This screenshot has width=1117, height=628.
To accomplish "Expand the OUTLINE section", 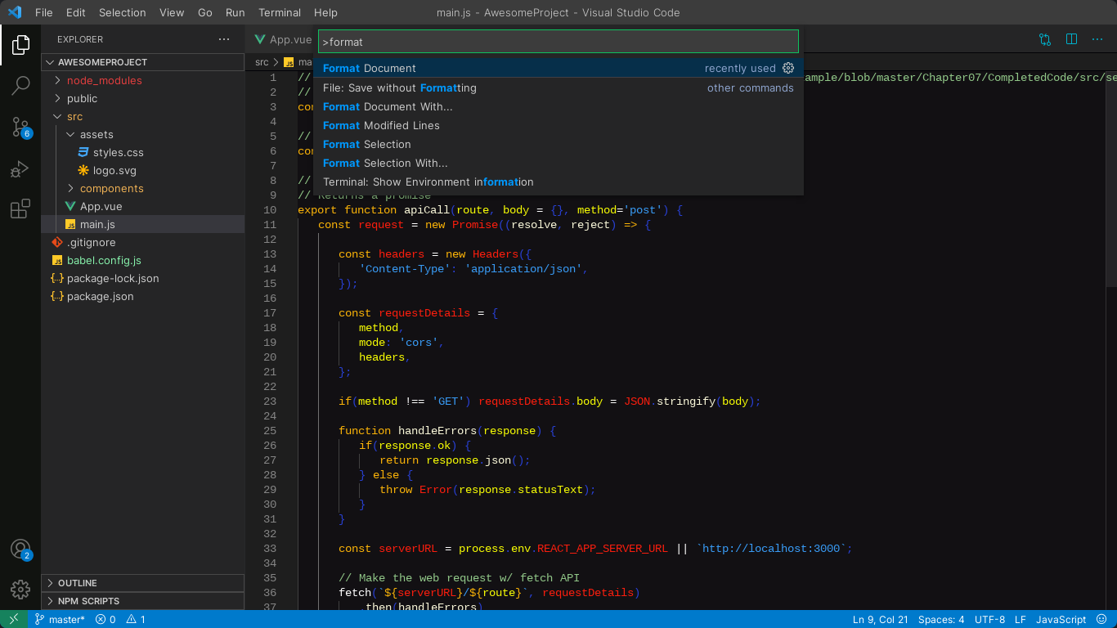I will [142, 583].
